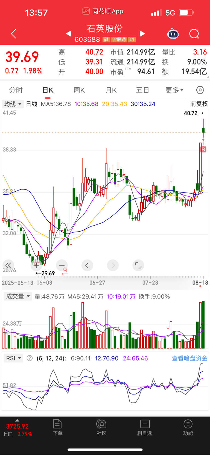
Task: Tap the 量:48.76万 volume readout
Action: coord(49,296)
